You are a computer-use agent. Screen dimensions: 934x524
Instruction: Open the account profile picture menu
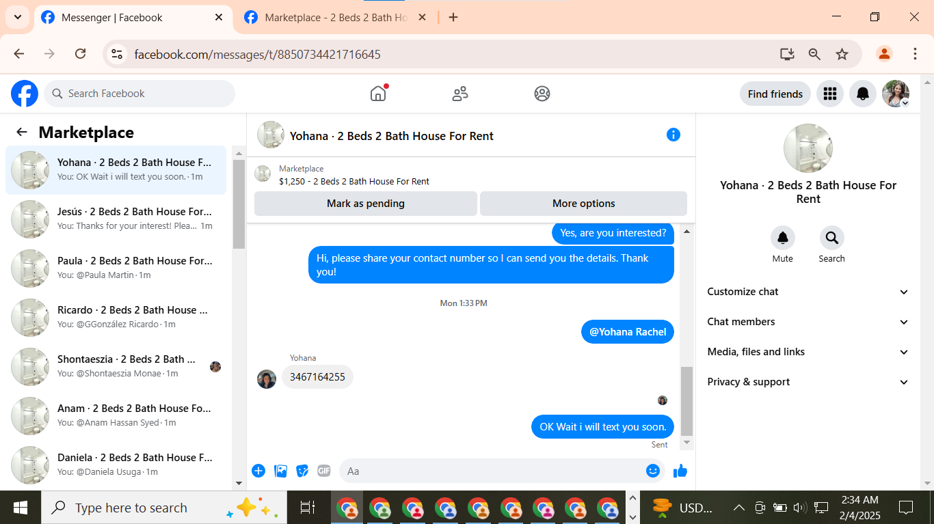(896, 94)
